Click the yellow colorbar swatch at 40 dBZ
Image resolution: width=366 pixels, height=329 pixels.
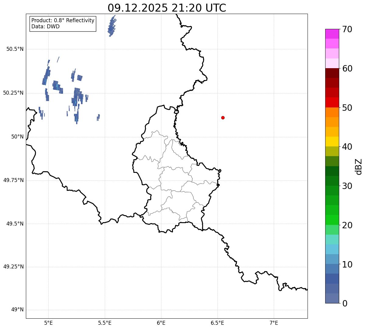point(332,142)
